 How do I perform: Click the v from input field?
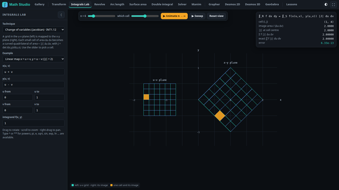pyautogui.click(x=17, y=110)
